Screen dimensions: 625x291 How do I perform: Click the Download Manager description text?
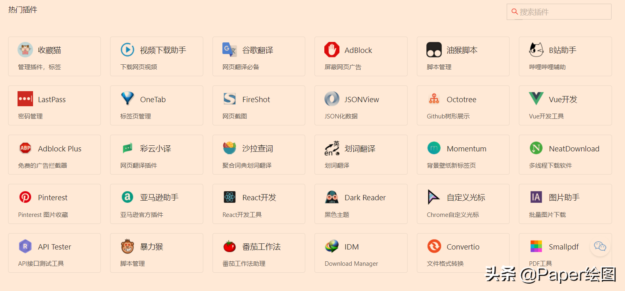coord(351,264)
